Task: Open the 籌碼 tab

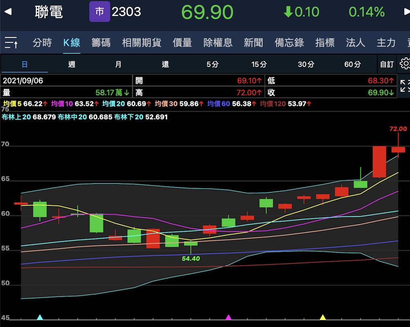Action: point(101,42)
